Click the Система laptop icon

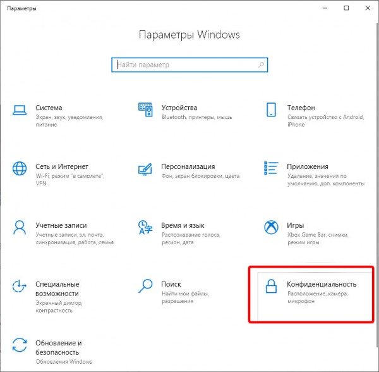point(20,110)
